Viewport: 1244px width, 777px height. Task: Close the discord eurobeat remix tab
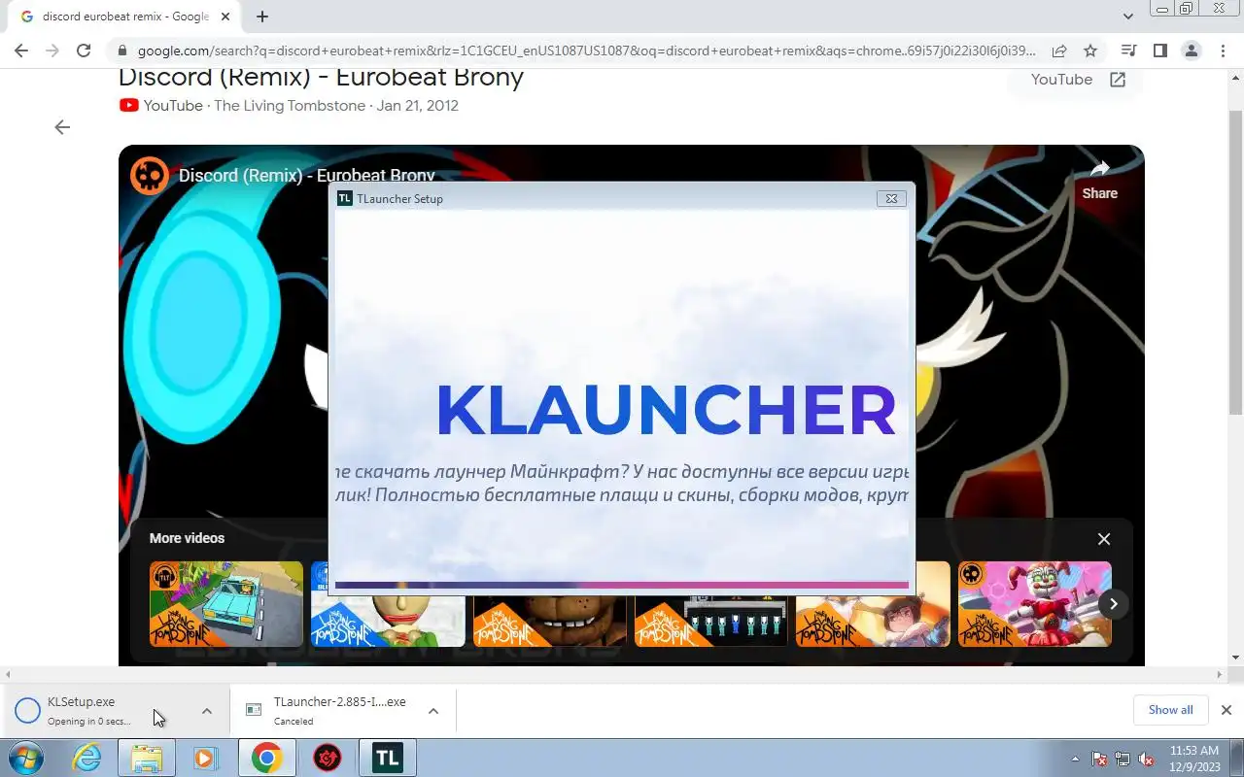[x=225, y=17]
